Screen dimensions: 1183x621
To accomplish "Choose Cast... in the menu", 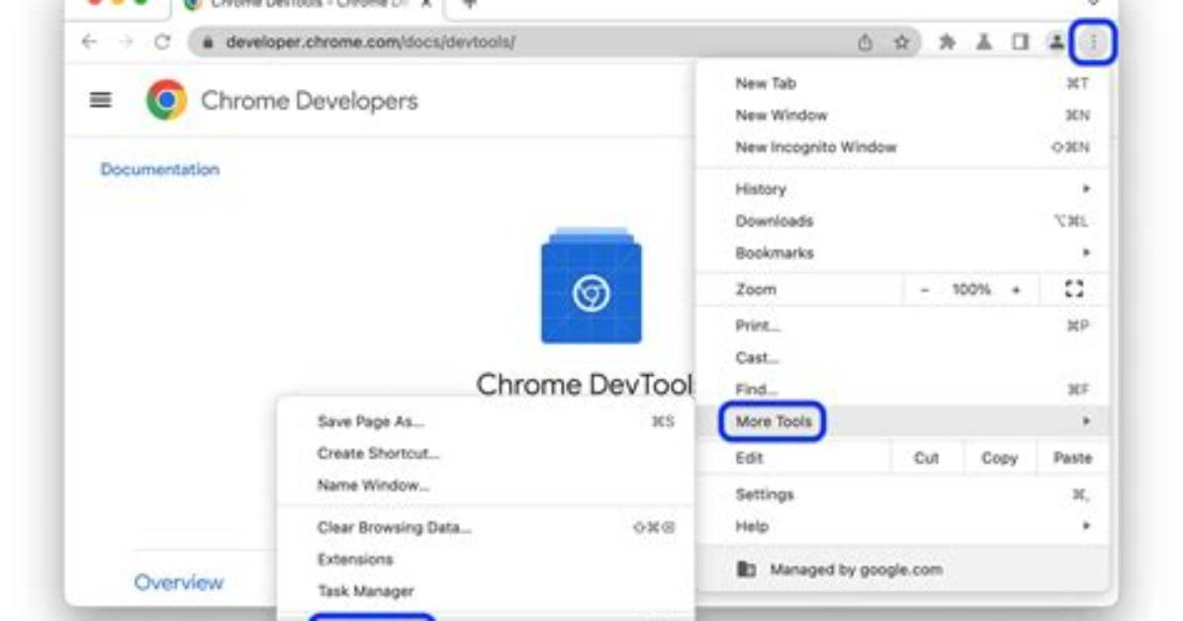I will click(x=901, y=357).
